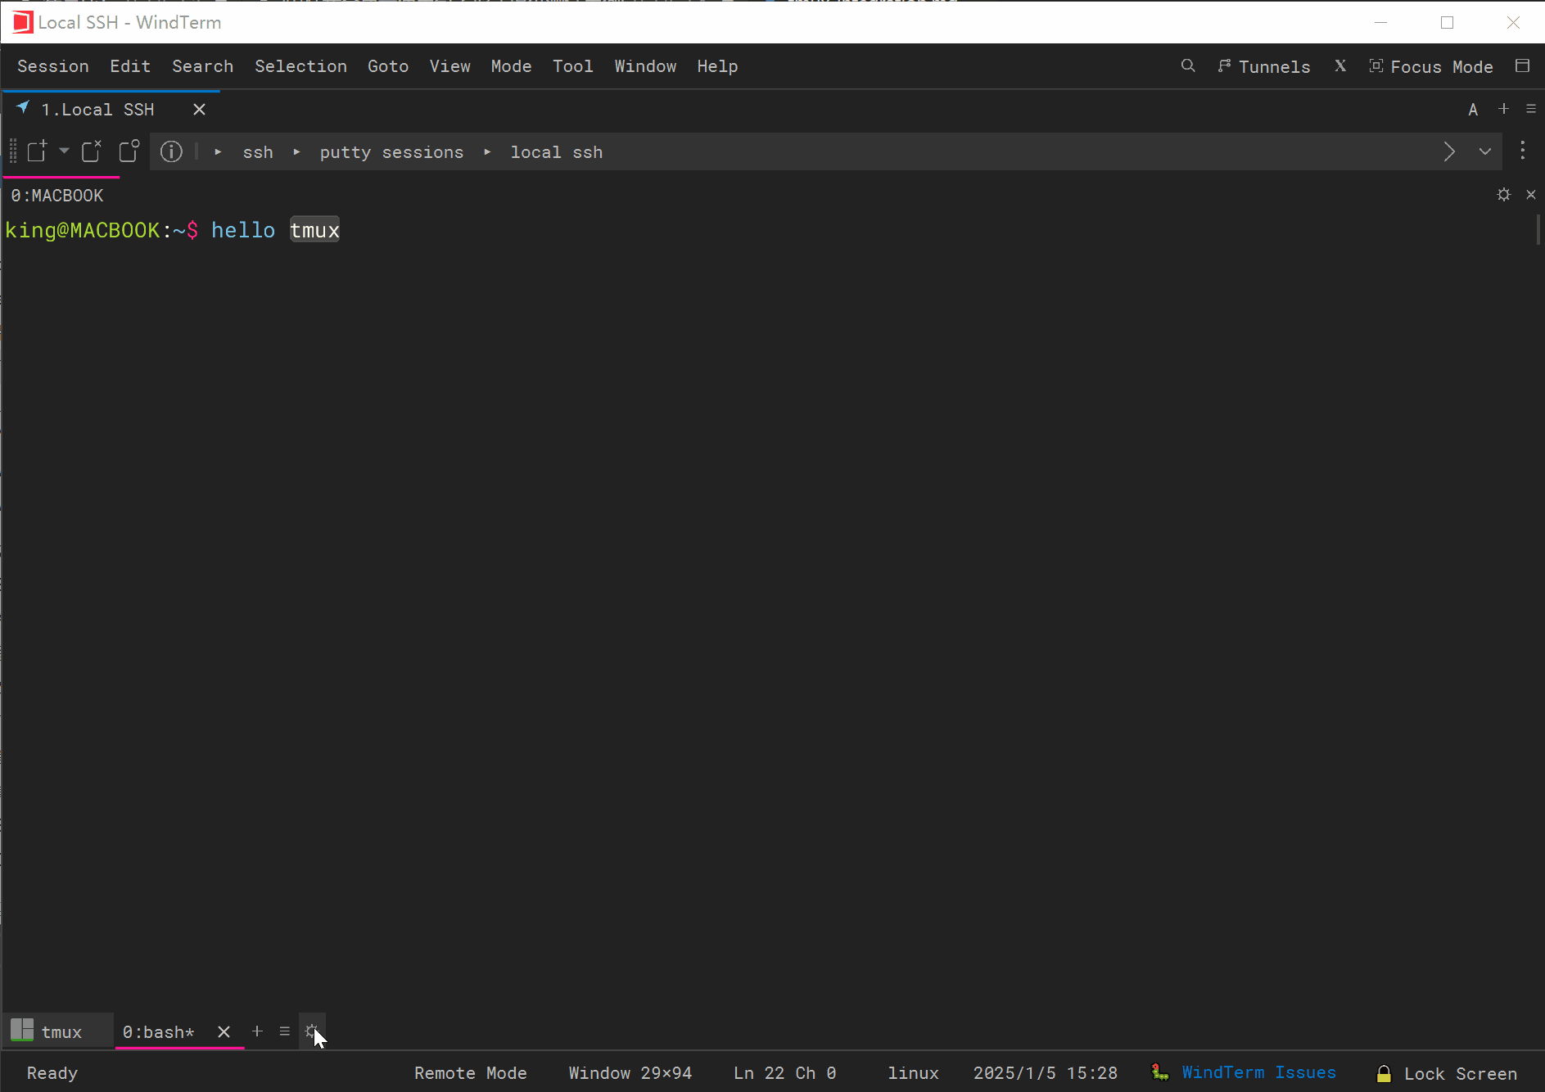1545x1092 pixels.
Task: Click the terminal vertical scrollbar
Action: (x=1538, y=229)
